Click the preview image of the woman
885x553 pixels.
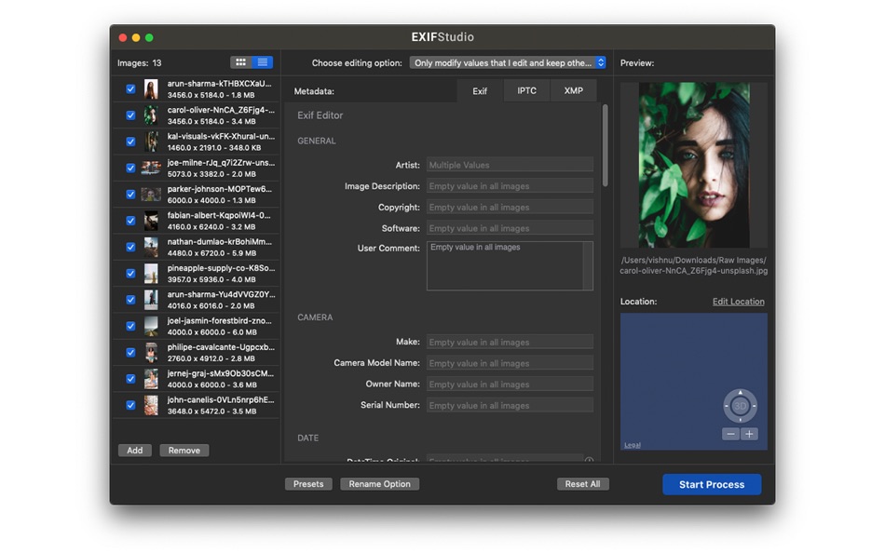pyautogui.click(x=694, y=165)
